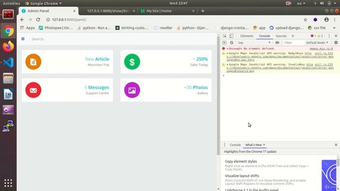The height and width of the screenshot is (191, 340).
Task: Click the page vertical scrollbar
Action: click(218, 95)
